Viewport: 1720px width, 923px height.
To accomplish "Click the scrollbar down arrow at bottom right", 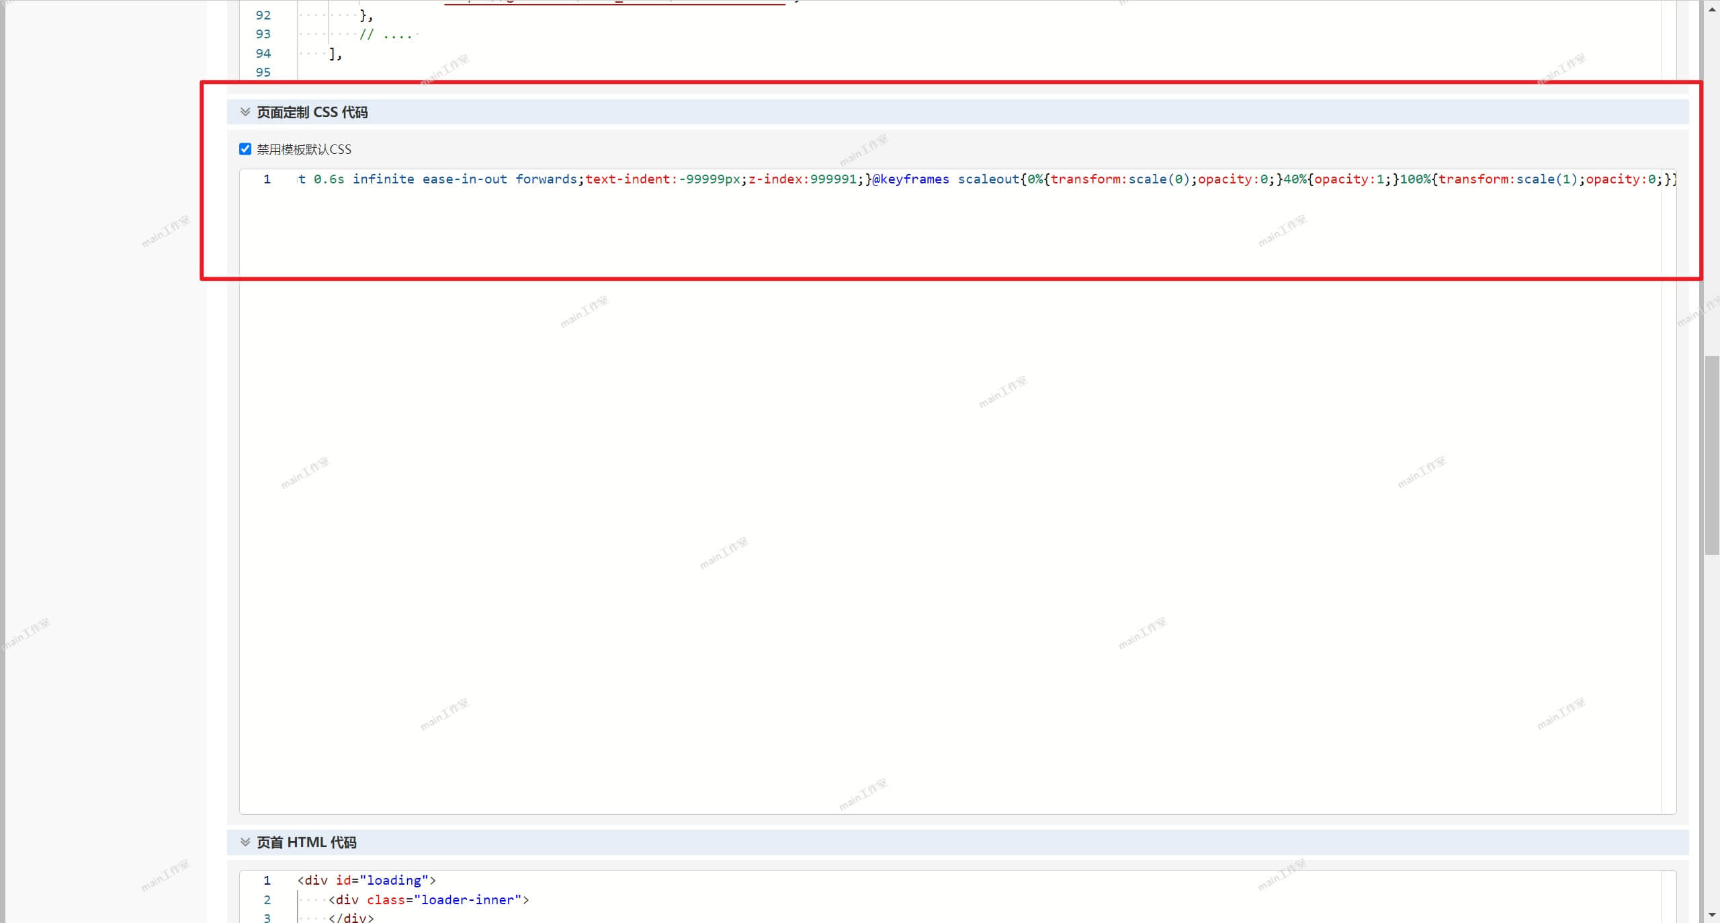I will coord(1712,915).
